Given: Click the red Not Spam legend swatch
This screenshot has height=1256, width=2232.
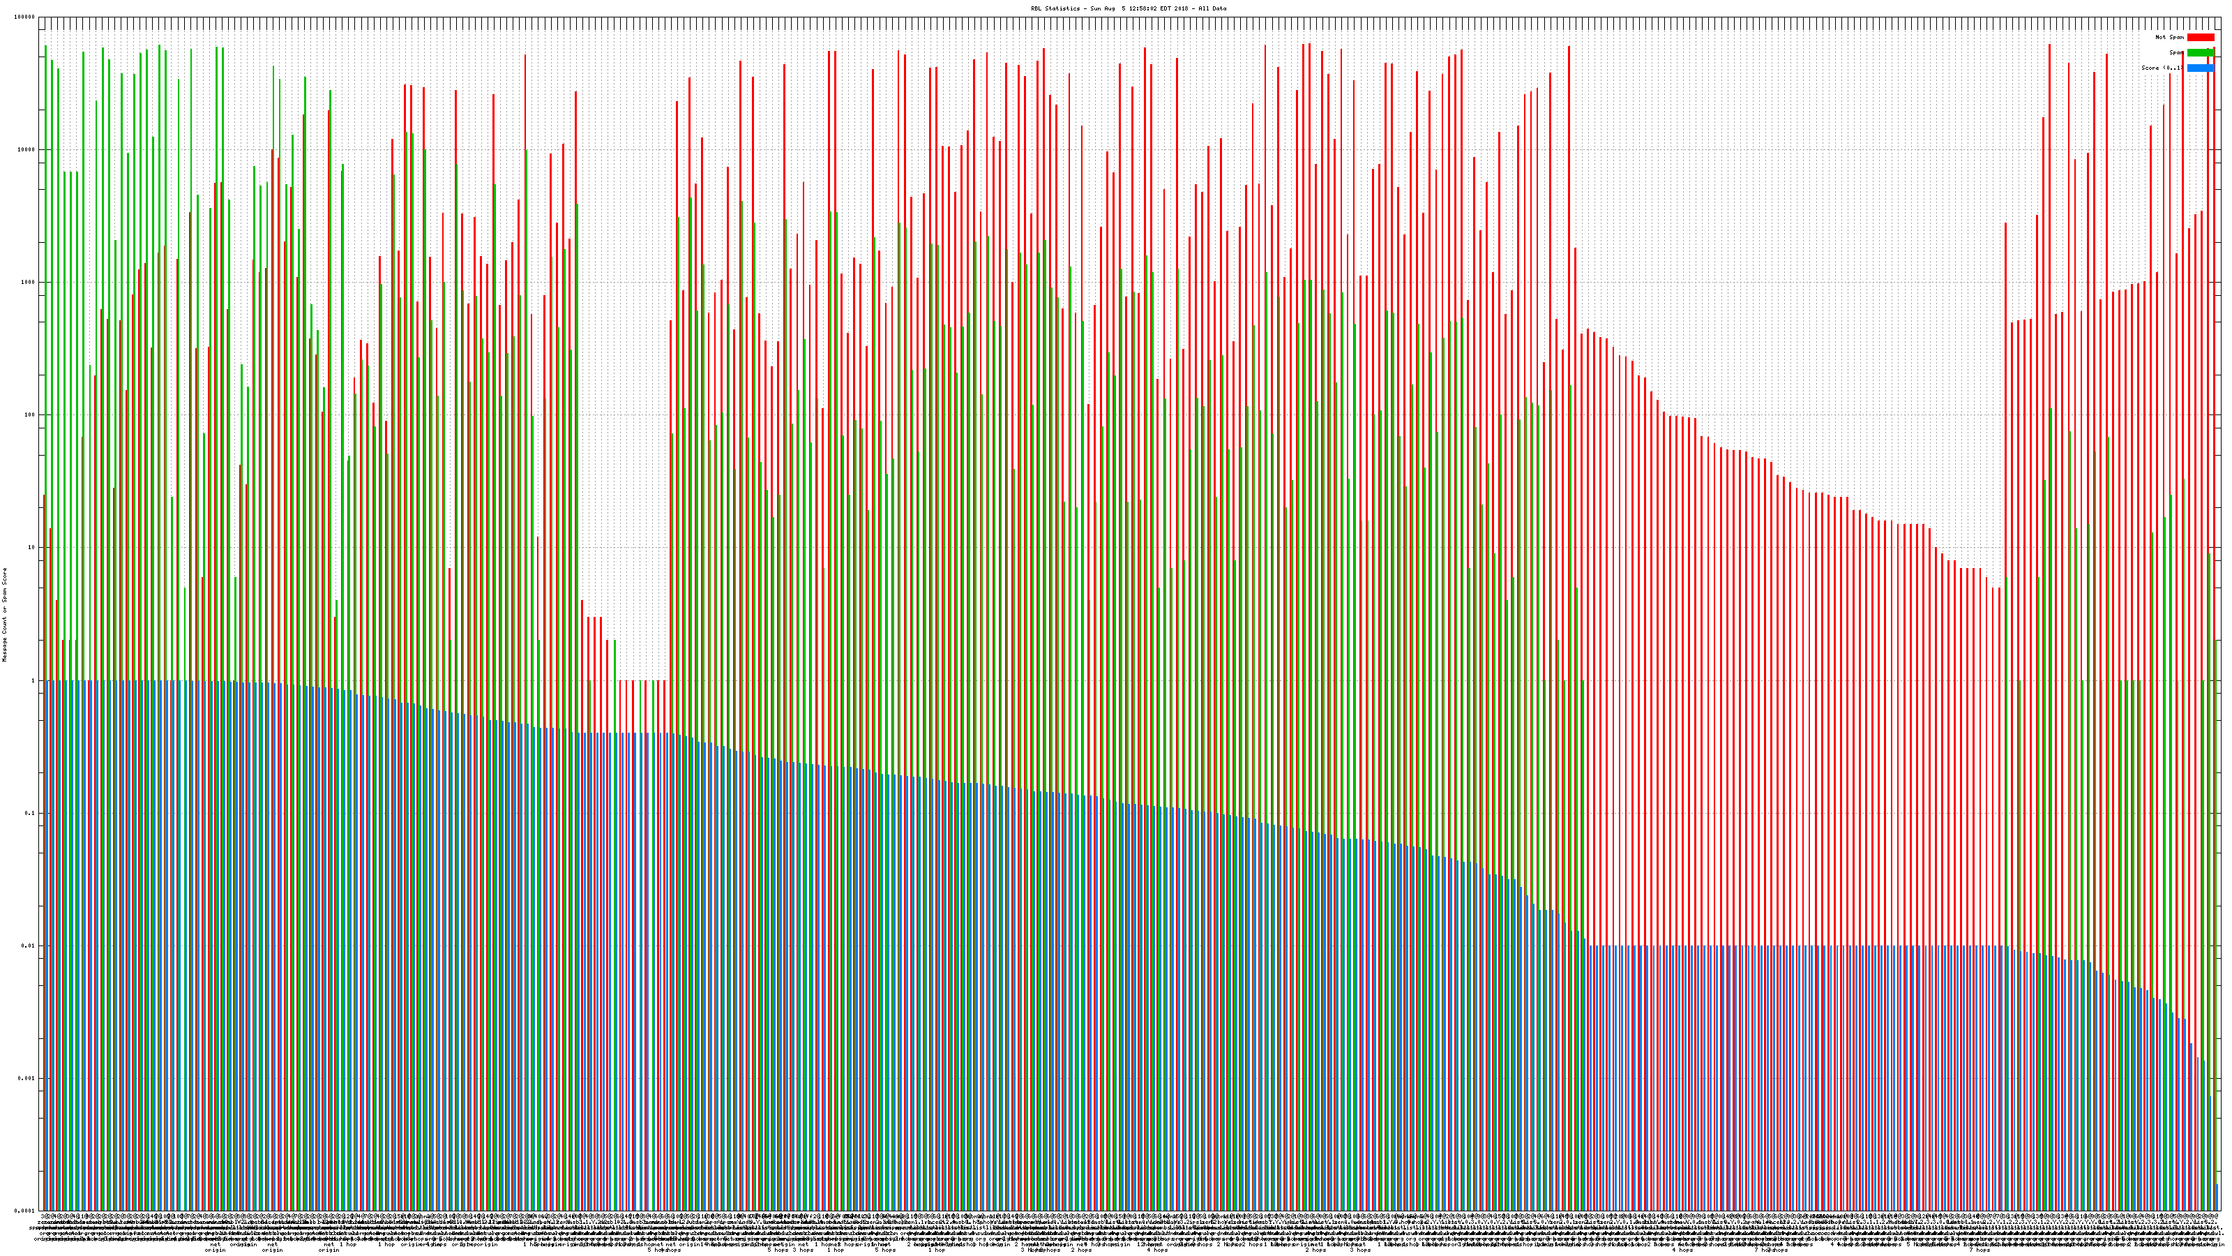Looking at the screenshot, I should tap(2200, 37).
